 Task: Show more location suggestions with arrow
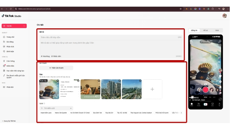coord(181,113)
